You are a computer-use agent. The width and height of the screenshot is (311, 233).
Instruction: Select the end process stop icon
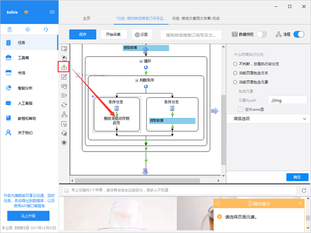(x=64, y=143)
